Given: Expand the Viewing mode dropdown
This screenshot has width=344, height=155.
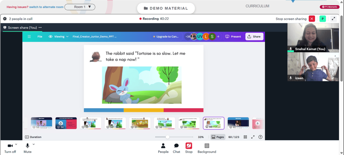Looking at the screenshot, I should click(58, 36).
